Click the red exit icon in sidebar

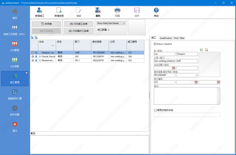15,124
